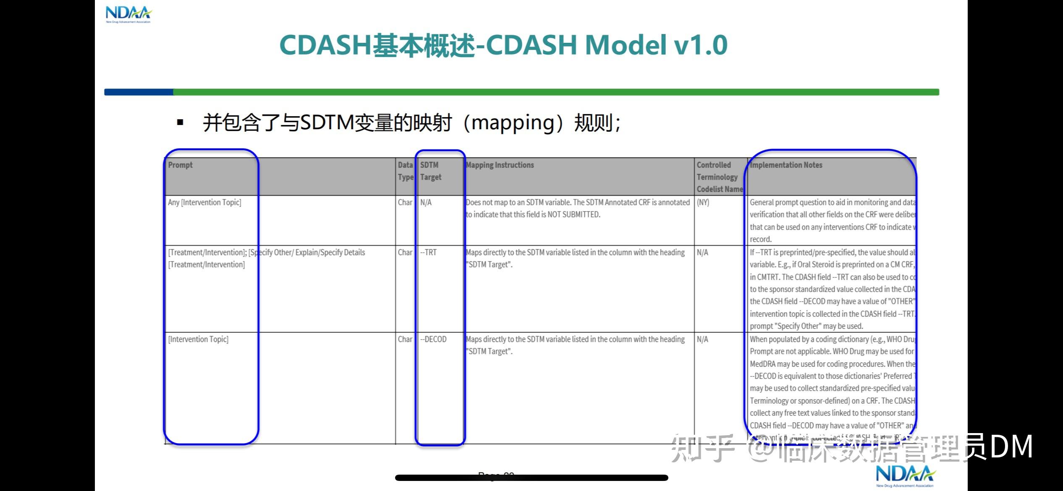Click the slide title CDASH Model v1.0
Viewport: 1063px width, 491px height.
(x=503, y=45)
